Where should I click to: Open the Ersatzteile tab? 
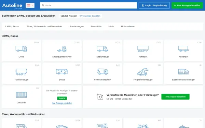96,27
